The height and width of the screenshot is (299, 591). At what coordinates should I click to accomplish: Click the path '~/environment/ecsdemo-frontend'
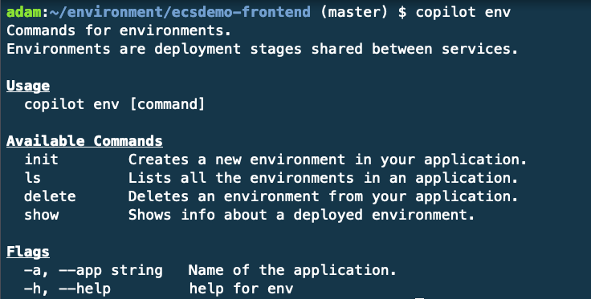coord(180,12)
